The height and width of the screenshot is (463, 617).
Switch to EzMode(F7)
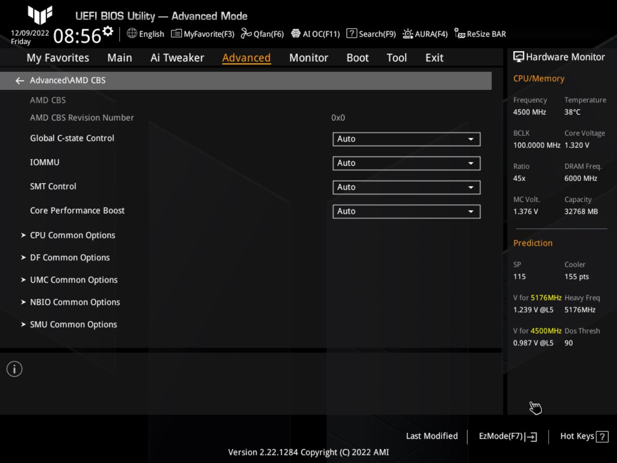pos(508,436)
